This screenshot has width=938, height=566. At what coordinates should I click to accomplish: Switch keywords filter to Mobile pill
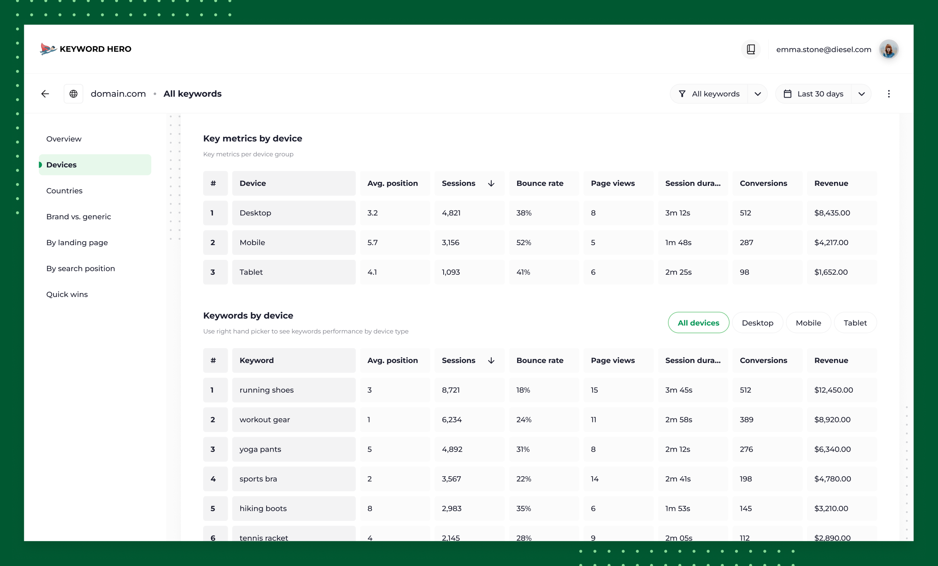pos(808,323)
